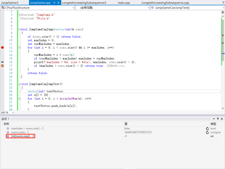Open the Watch 1 window position dropdown arrow
225x169 pixels.
click(x=214, y=119)
